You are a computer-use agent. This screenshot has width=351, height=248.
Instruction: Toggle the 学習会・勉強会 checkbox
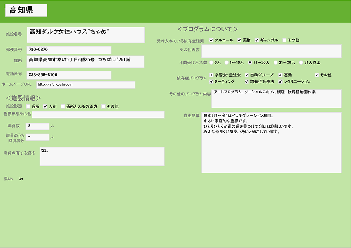click(x=211, y=75)
